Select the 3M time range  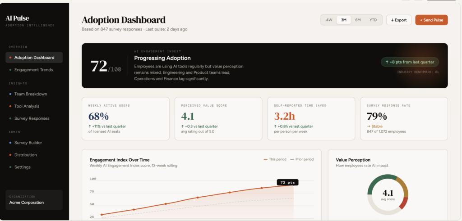(x=343, y=20)
